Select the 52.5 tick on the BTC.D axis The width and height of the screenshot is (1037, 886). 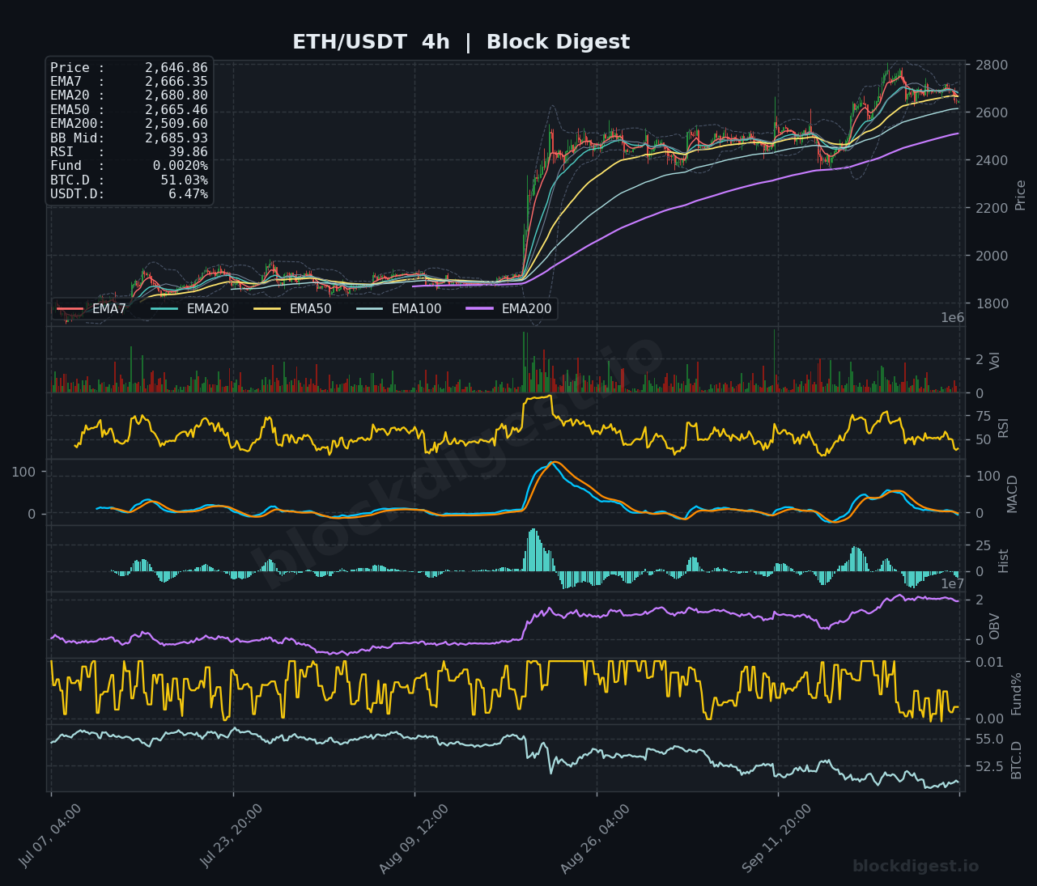(990, 765)
